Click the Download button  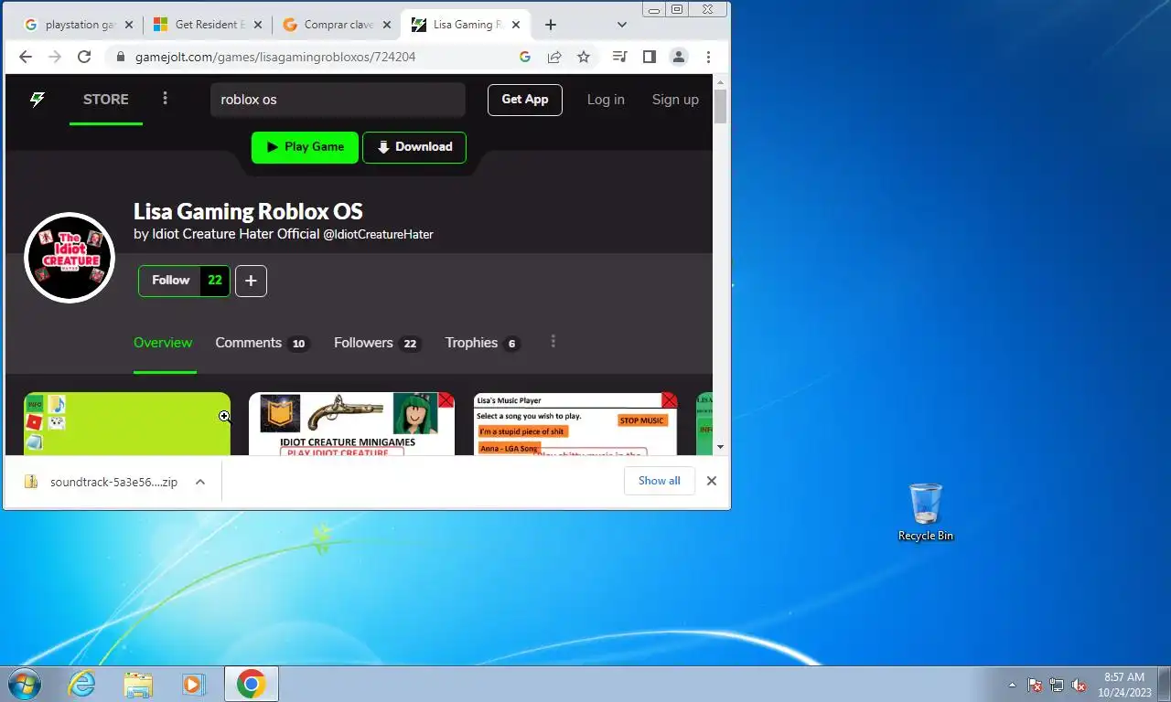click(414, 147)
